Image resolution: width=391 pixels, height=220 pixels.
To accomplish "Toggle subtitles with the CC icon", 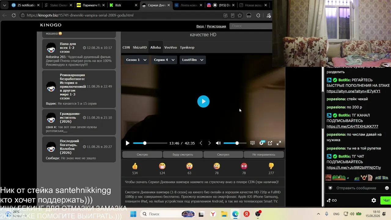I will 253,143.
